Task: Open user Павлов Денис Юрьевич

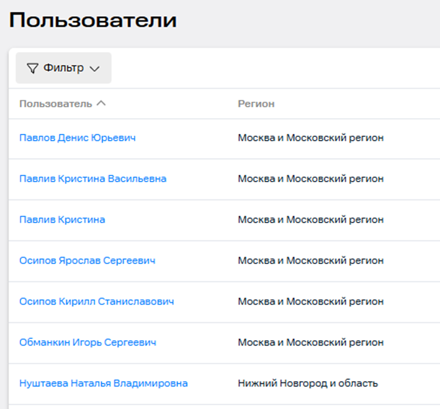Action: point(78,138)
